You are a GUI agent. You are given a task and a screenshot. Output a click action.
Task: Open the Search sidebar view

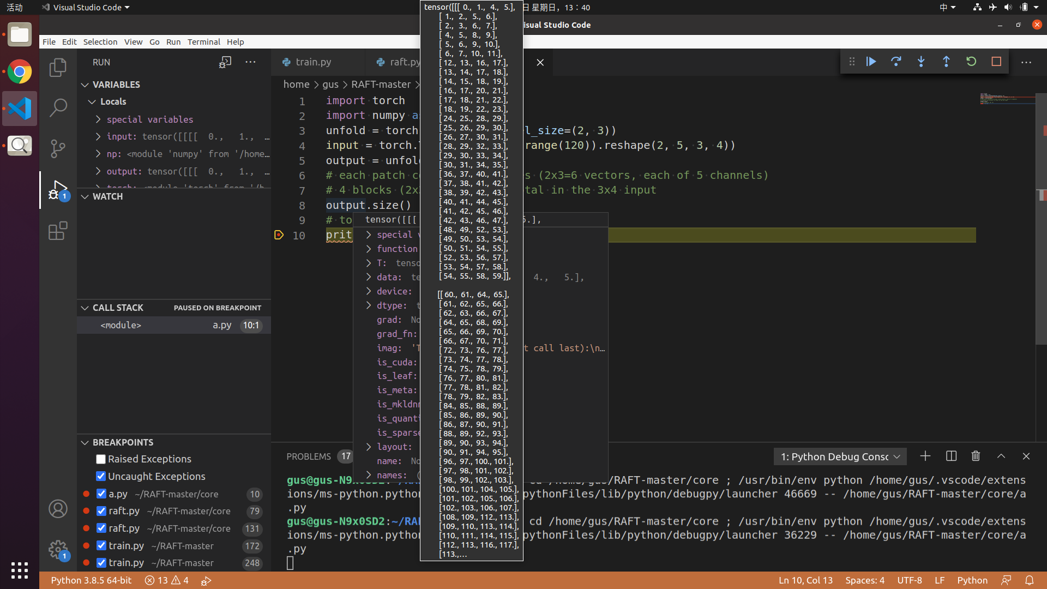coord(58,107)
